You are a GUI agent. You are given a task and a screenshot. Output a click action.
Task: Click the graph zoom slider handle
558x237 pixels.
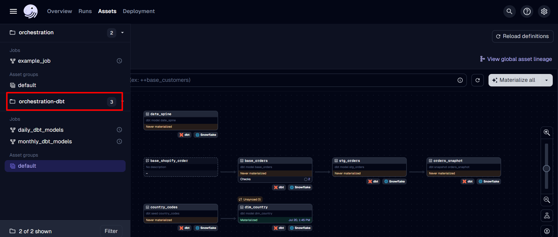pyautogui.click(x=546, y=169)
